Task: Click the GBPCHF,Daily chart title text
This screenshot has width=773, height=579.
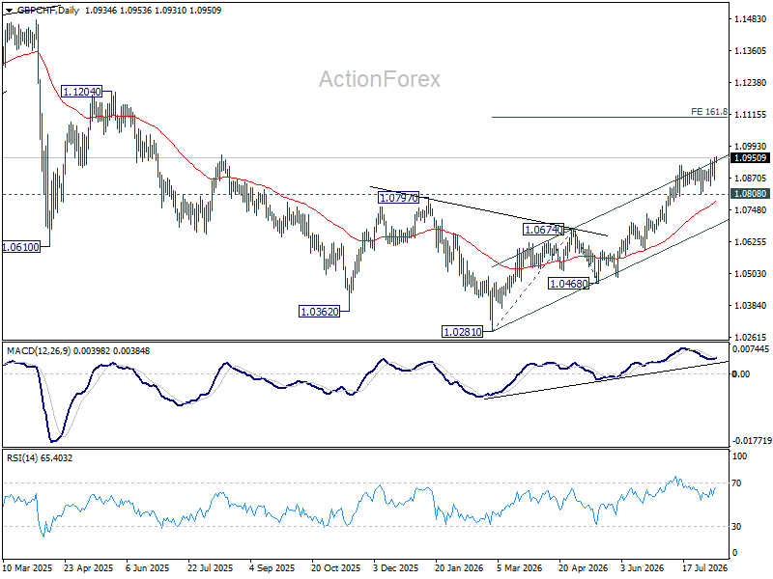Action: click(47, 10)
